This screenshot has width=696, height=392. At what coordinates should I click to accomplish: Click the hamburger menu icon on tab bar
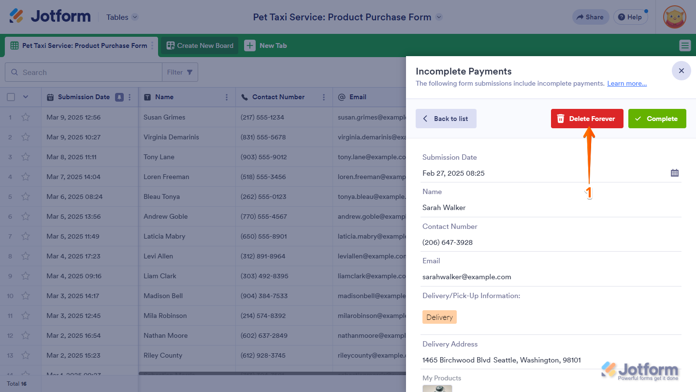[685, 45]
